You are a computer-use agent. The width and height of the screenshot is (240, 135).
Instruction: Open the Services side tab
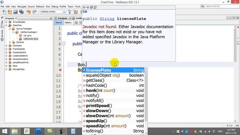2,36
